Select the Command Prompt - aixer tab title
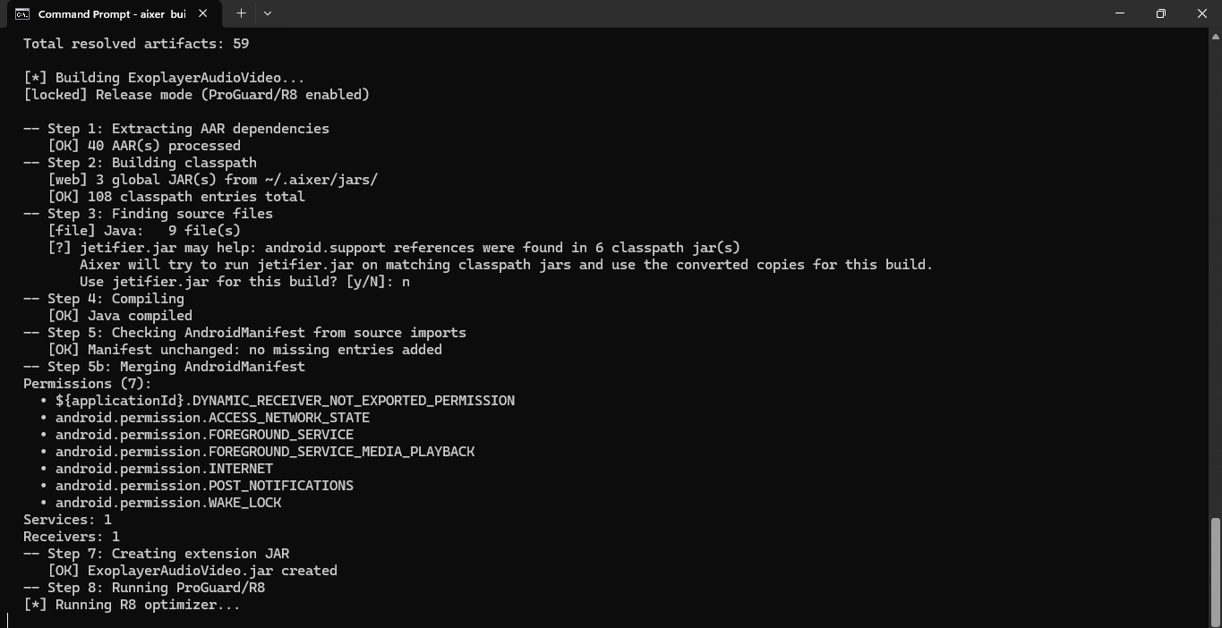 [112, 14]
